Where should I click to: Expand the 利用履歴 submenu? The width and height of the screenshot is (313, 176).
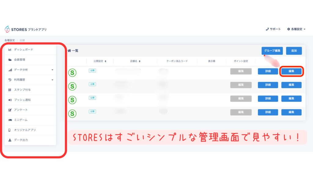coord(53,79)
